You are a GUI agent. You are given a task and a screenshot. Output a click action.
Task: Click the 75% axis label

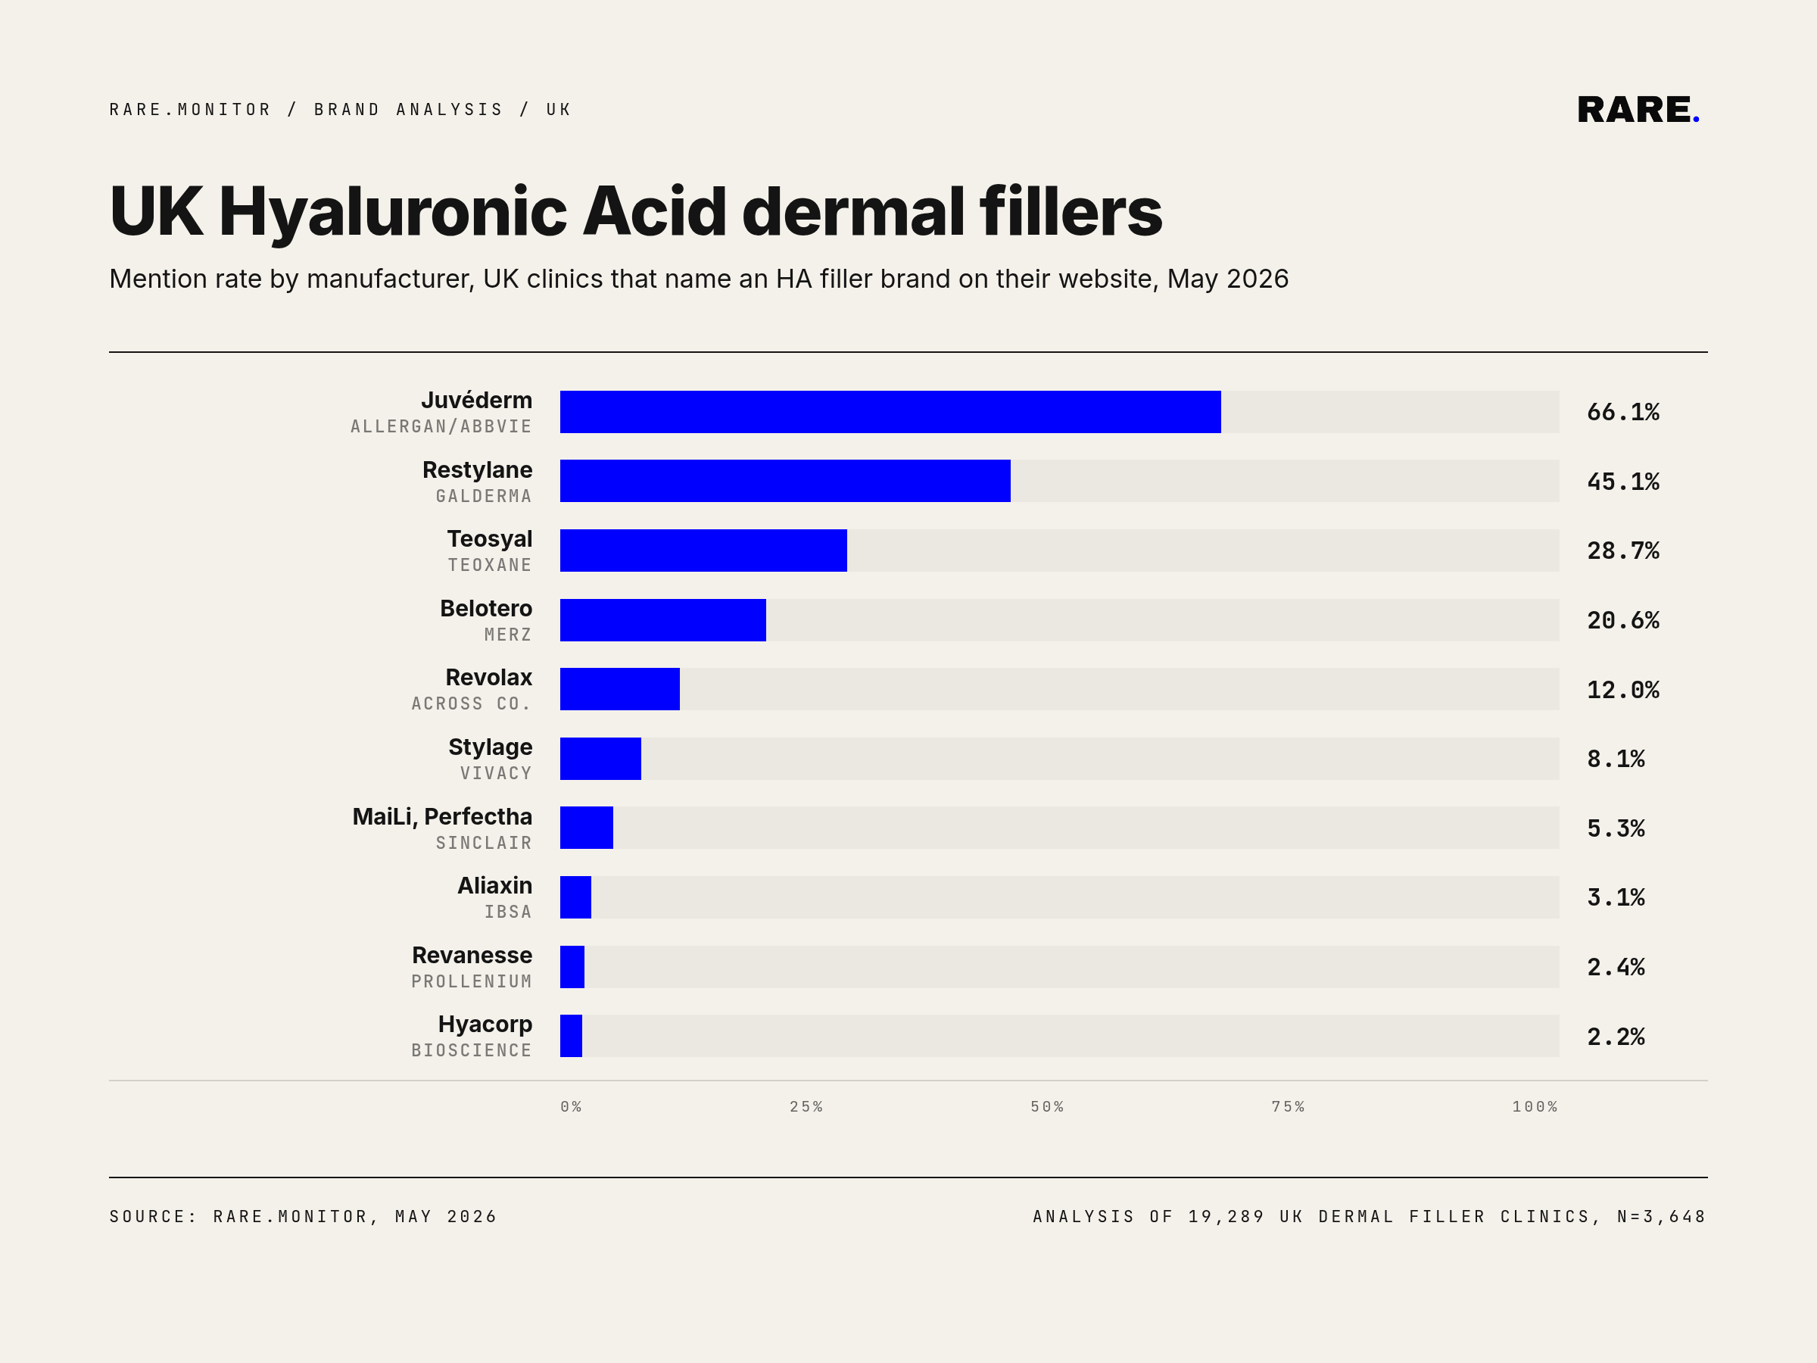tap(1288, 1108)
